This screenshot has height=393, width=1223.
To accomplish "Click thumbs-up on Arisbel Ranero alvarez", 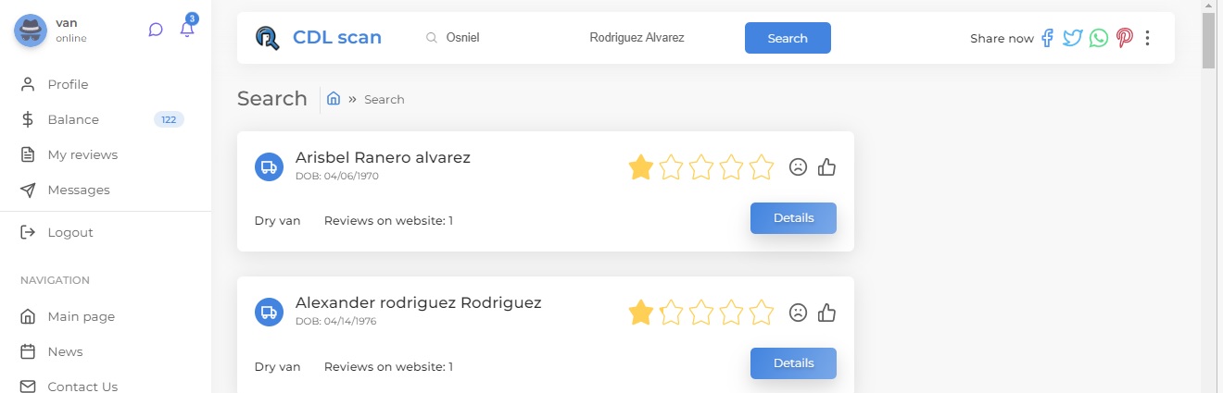I will pos(827,167).
